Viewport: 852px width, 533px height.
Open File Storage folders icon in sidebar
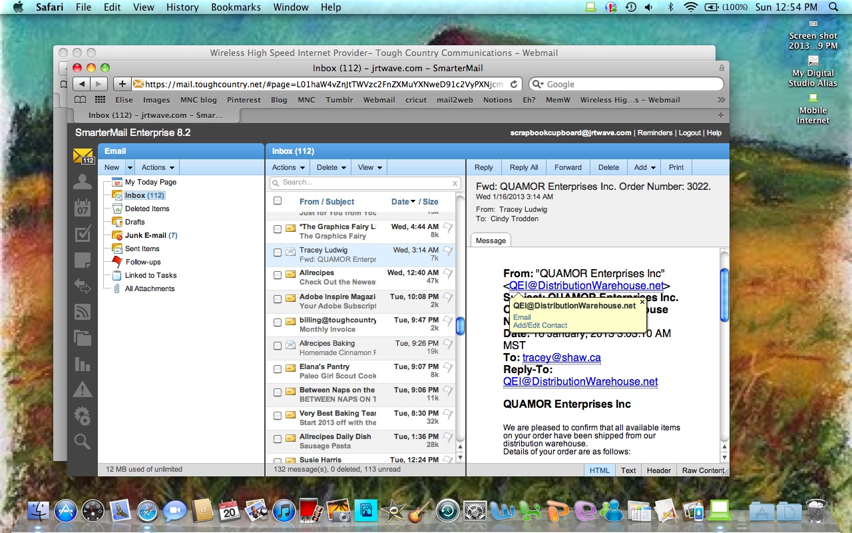[x=83, y=337]
